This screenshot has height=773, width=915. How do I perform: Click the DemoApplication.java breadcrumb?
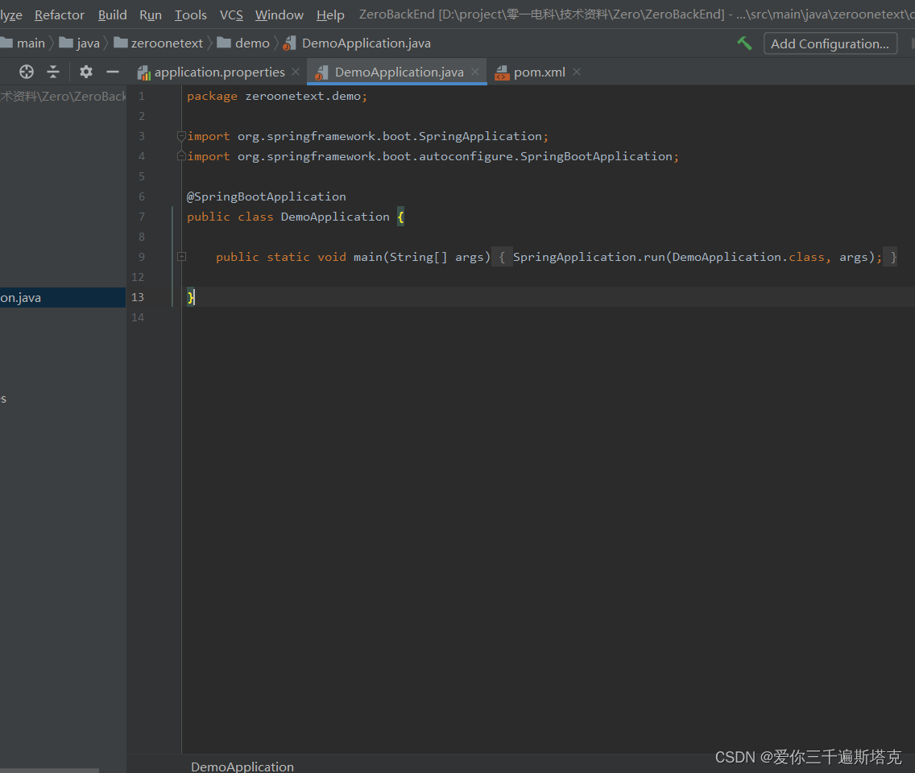(357, 43)
